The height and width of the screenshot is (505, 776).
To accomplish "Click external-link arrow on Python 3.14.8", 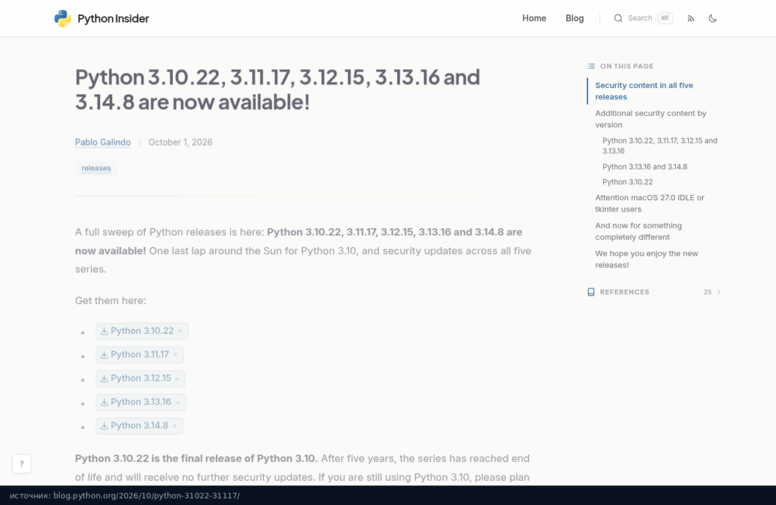I will [175, 426].
